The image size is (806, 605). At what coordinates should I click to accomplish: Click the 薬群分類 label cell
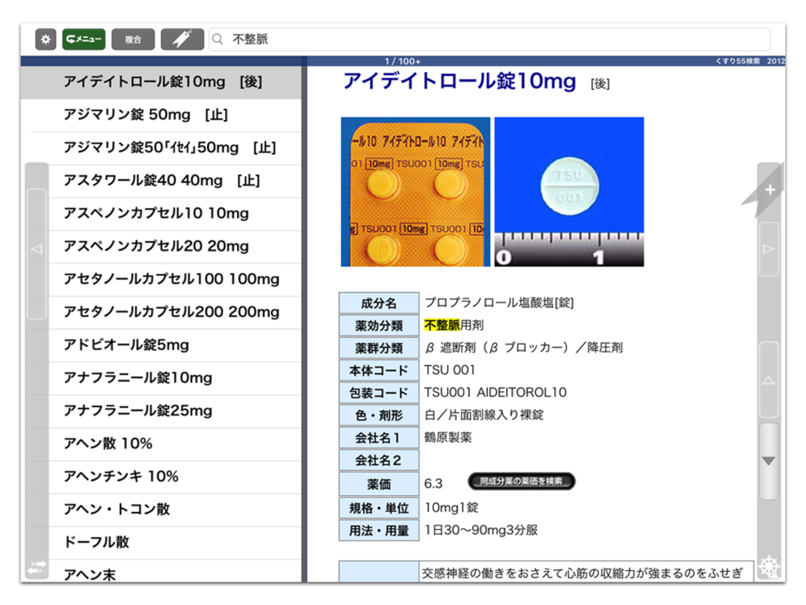point(379,348)
